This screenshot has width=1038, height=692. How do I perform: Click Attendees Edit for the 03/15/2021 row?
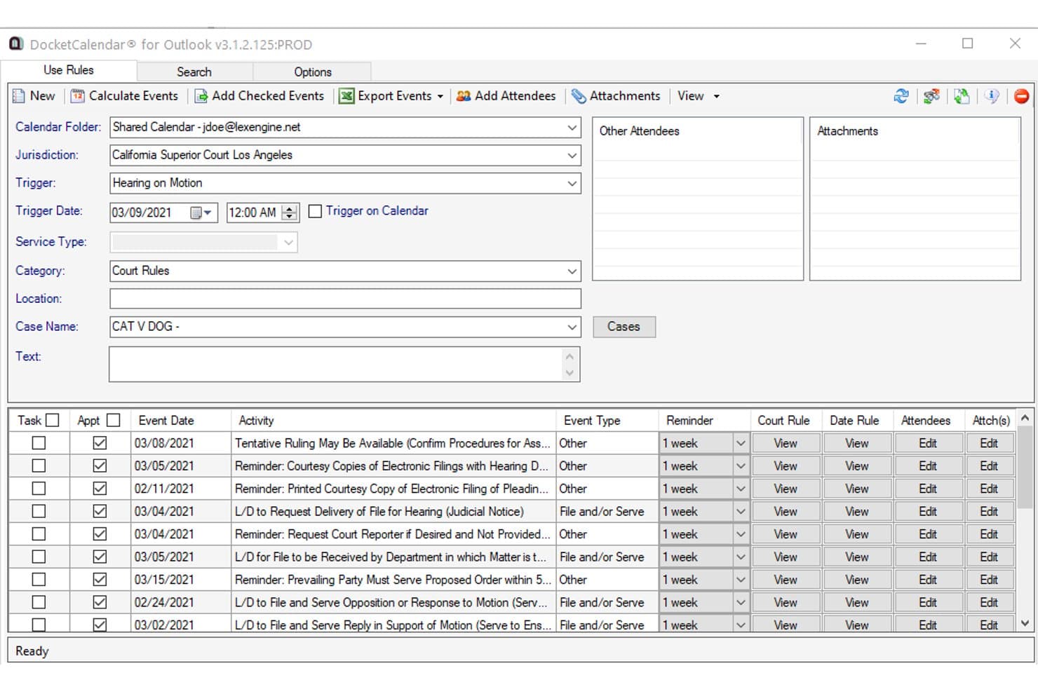coord(928,580)
